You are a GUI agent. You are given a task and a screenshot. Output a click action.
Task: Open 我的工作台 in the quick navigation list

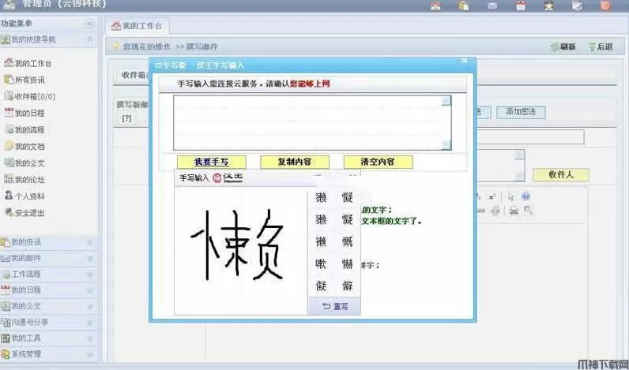[x=28, y=63]
